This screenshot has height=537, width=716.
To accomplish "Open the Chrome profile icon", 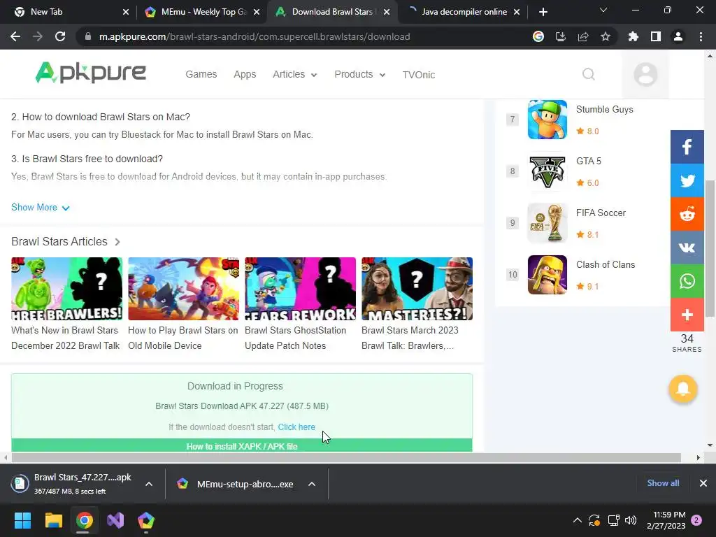I will pyautogui.click(x=678, y=36).
